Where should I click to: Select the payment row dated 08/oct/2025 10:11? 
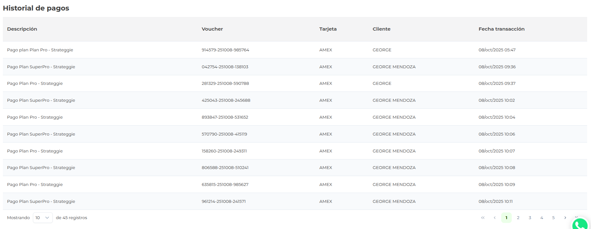pos(495,202)
